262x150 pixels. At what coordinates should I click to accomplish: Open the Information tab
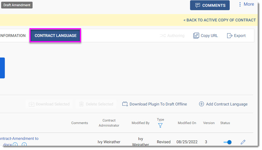pos(13,36)
